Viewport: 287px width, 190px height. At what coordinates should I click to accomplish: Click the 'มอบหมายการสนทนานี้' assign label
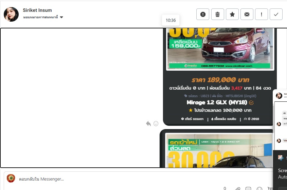40,17
